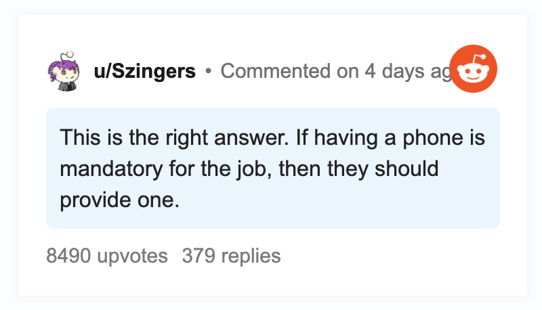Select the bullet separator after username

tap(208, 71)
